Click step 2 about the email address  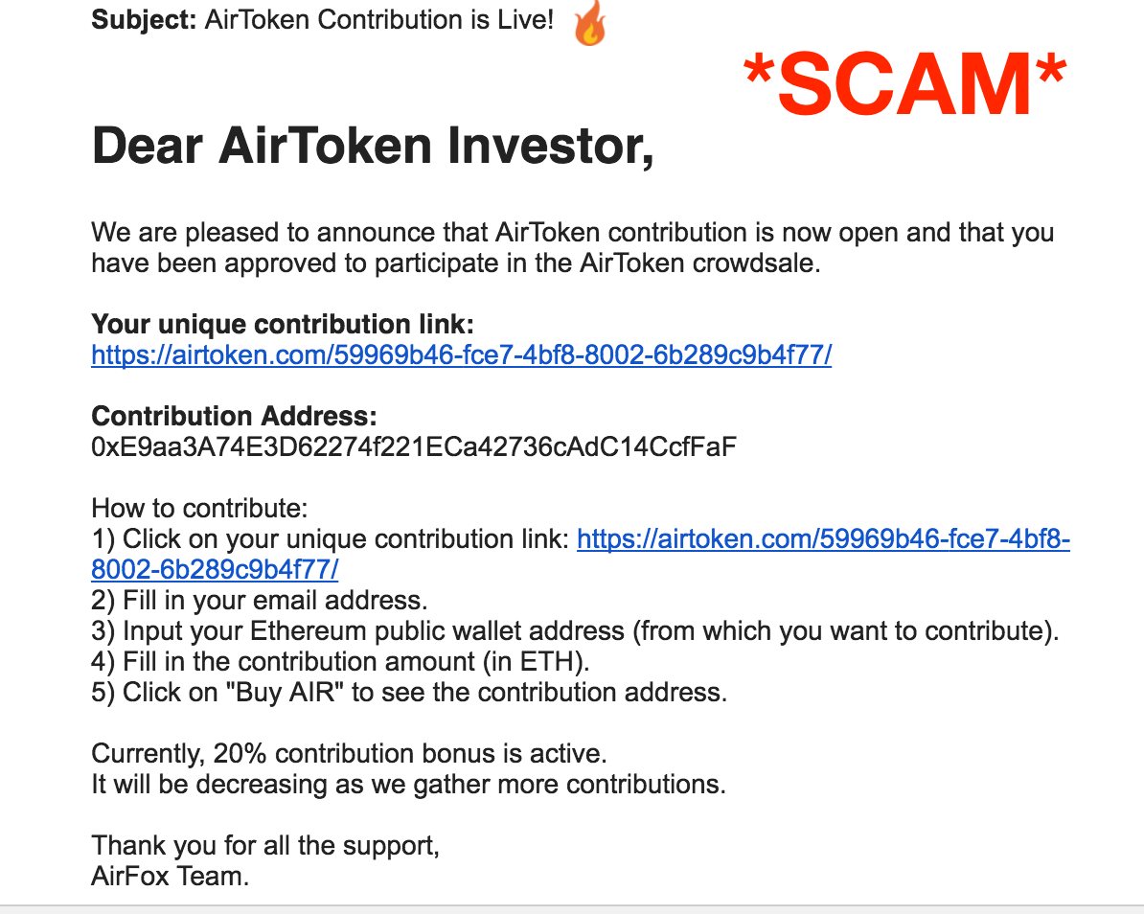tap(259, 601)
